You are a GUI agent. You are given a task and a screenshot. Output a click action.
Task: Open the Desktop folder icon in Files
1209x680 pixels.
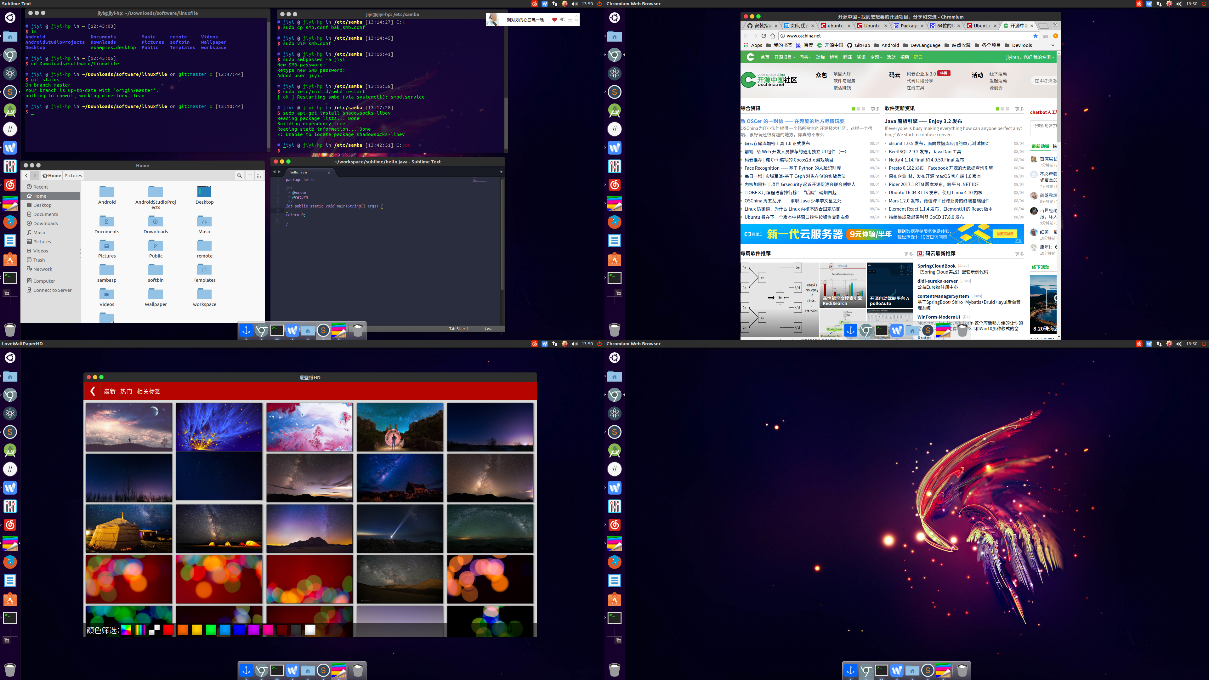pyautogui.click(x=204, y=192)
